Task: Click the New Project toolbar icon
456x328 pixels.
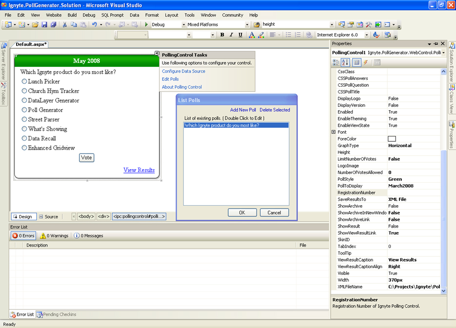Action: coord(8,25)
